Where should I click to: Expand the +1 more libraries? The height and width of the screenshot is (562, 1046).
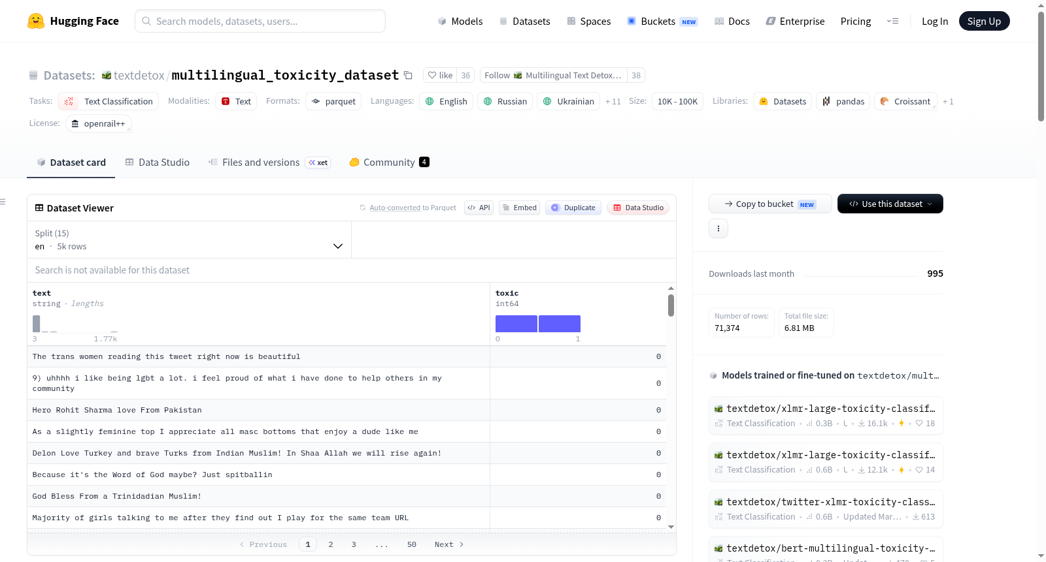tap(948, 101)
